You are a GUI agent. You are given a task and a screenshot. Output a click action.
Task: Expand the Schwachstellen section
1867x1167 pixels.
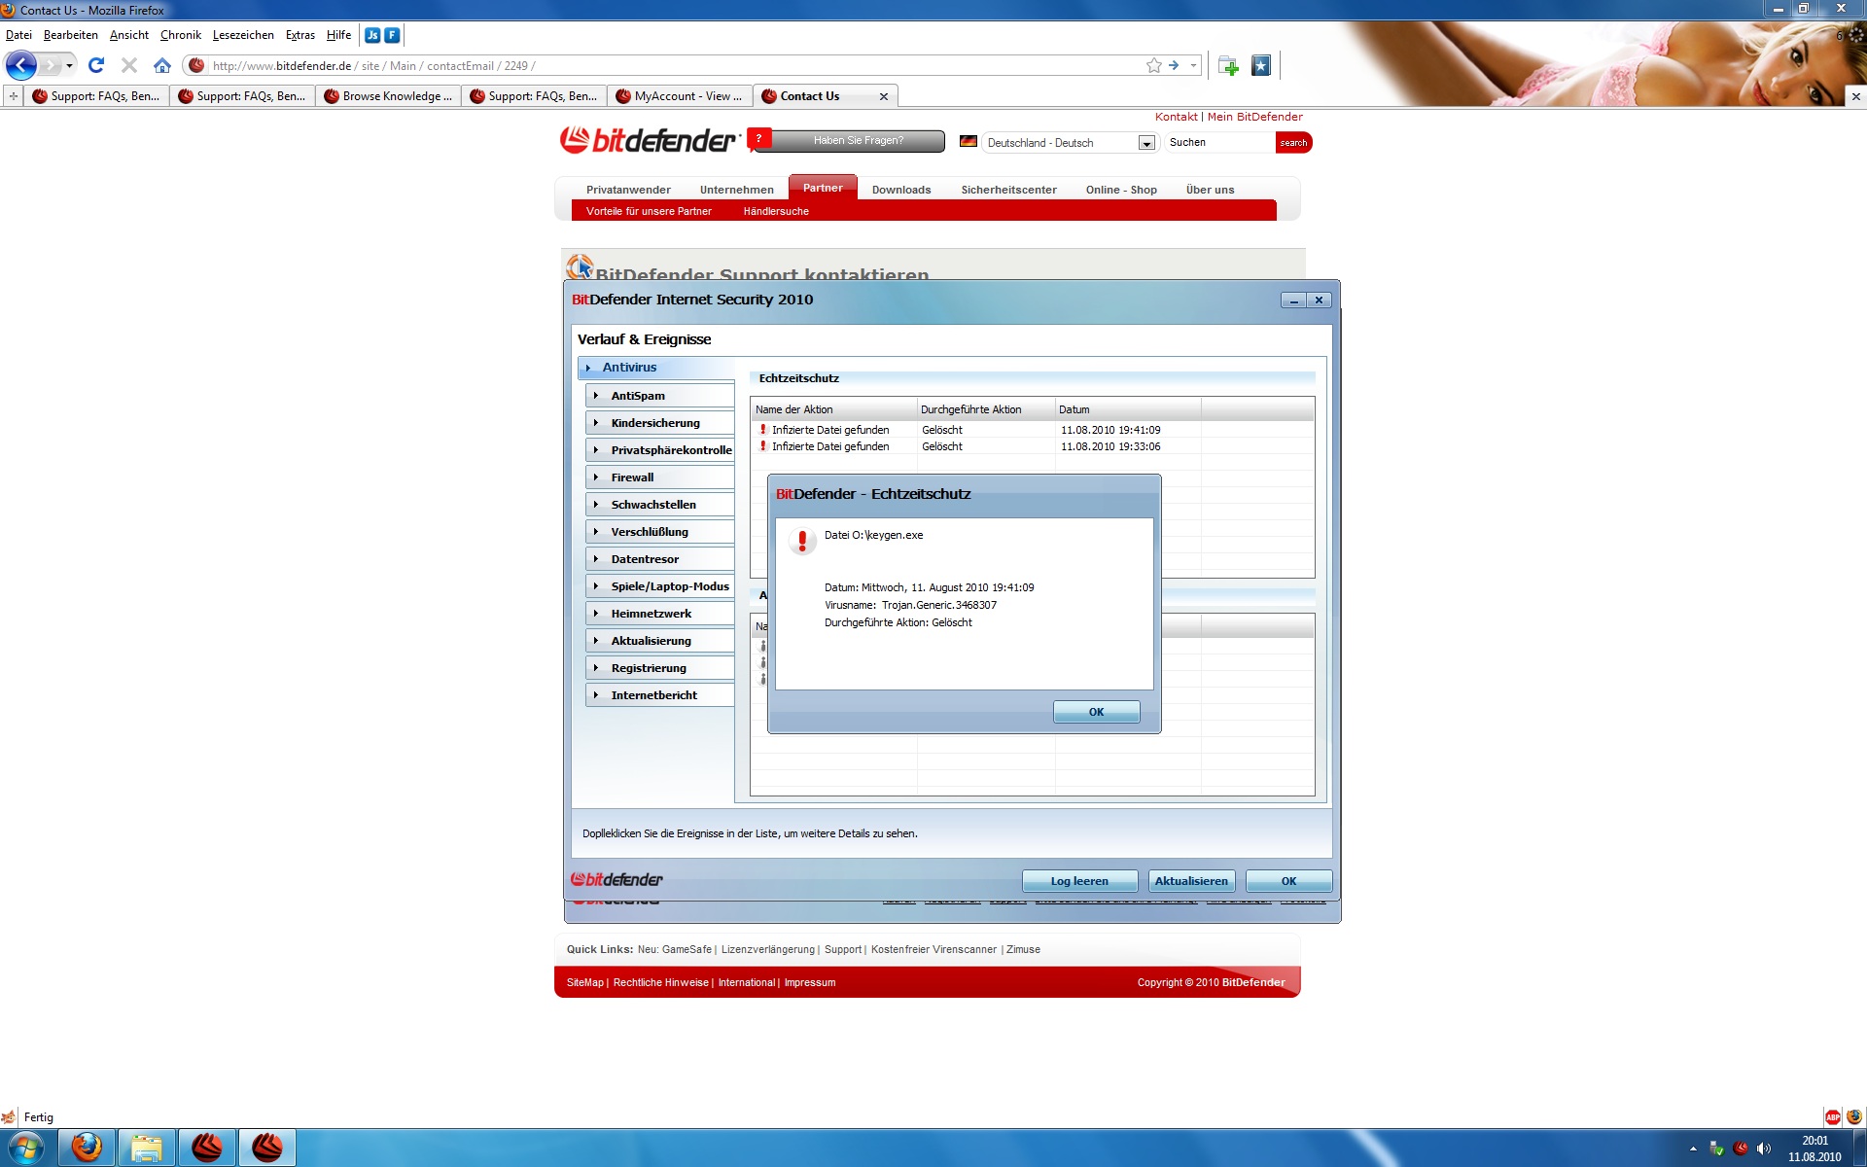pyautogui.click(x=660, y=505)
